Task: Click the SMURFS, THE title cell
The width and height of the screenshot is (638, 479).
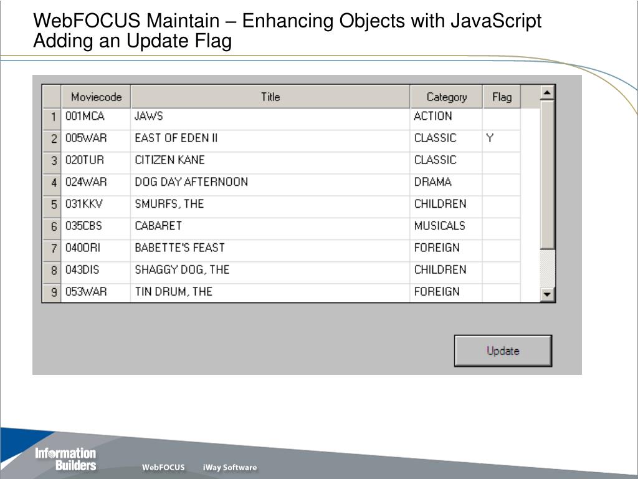Action: (x=270, y=207)
